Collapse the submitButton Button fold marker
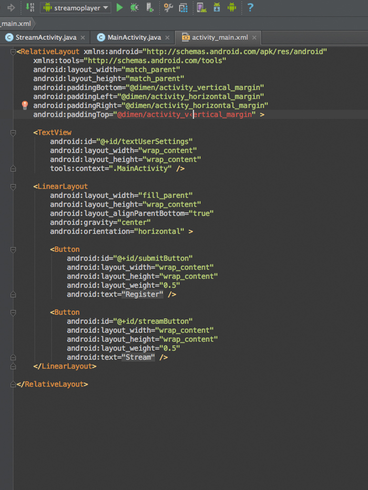The width and height of the screenshot is (368, 490). 13,249
